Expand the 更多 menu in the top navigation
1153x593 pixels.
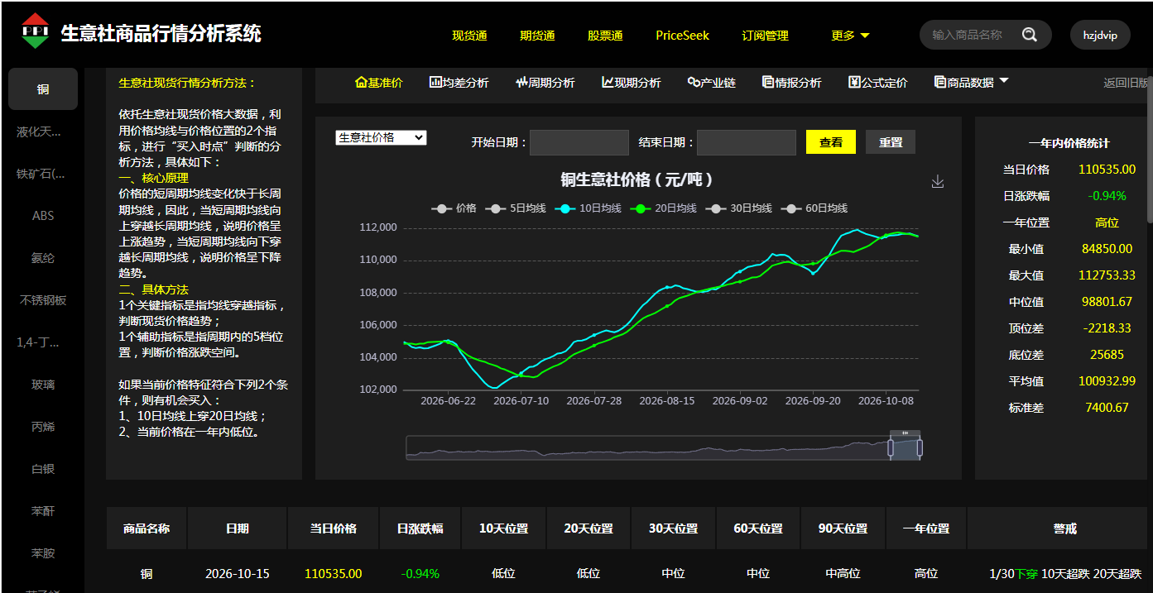(850, 36)
